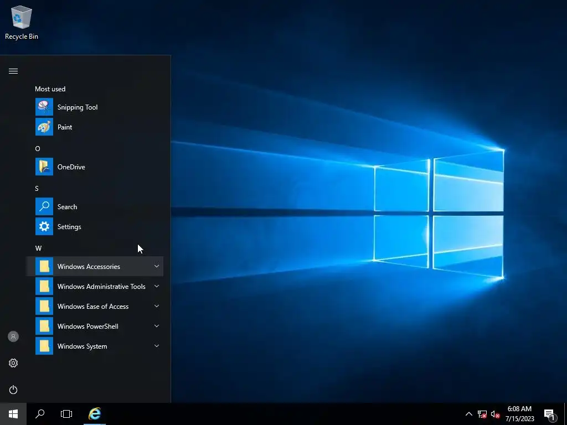Click the network status tray icon
This screenshot has height=425, width=567.
tap(482, 414)
